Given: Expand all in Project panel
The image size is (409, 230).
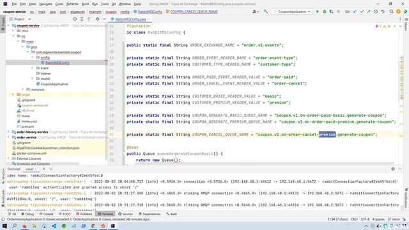Looking at the screenshot, I should tap(82, 19).
